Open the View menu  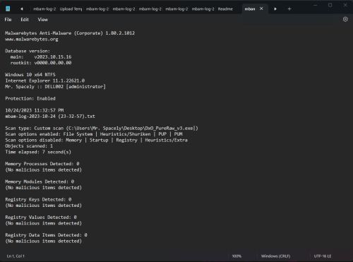(x=43, y=20)
